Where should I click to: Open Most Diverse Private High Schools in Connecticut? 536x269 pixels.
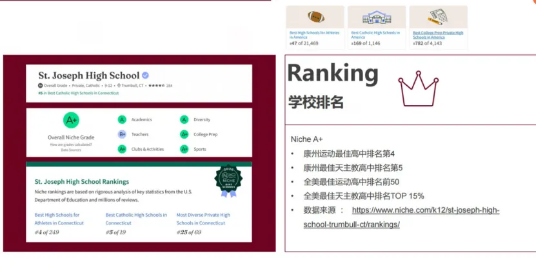tap(203, 219)
